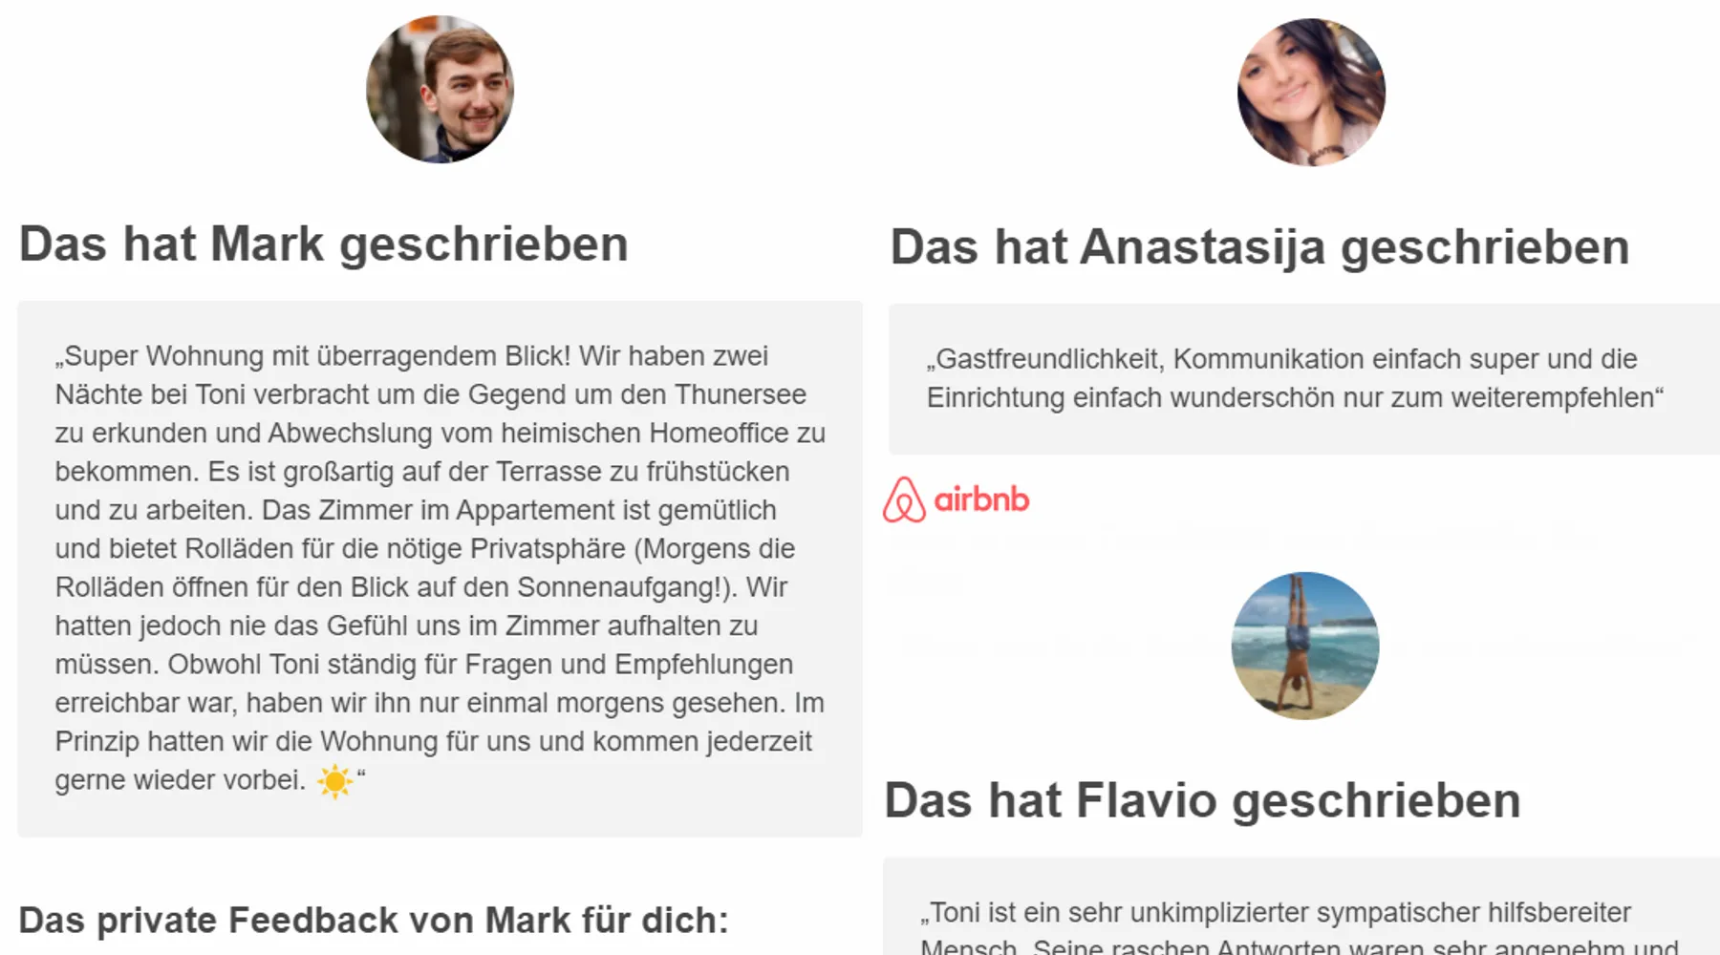The width and height of the screenshot is (1720, 955).
Task: Click Mark's review text box
Action: point(440,569)
